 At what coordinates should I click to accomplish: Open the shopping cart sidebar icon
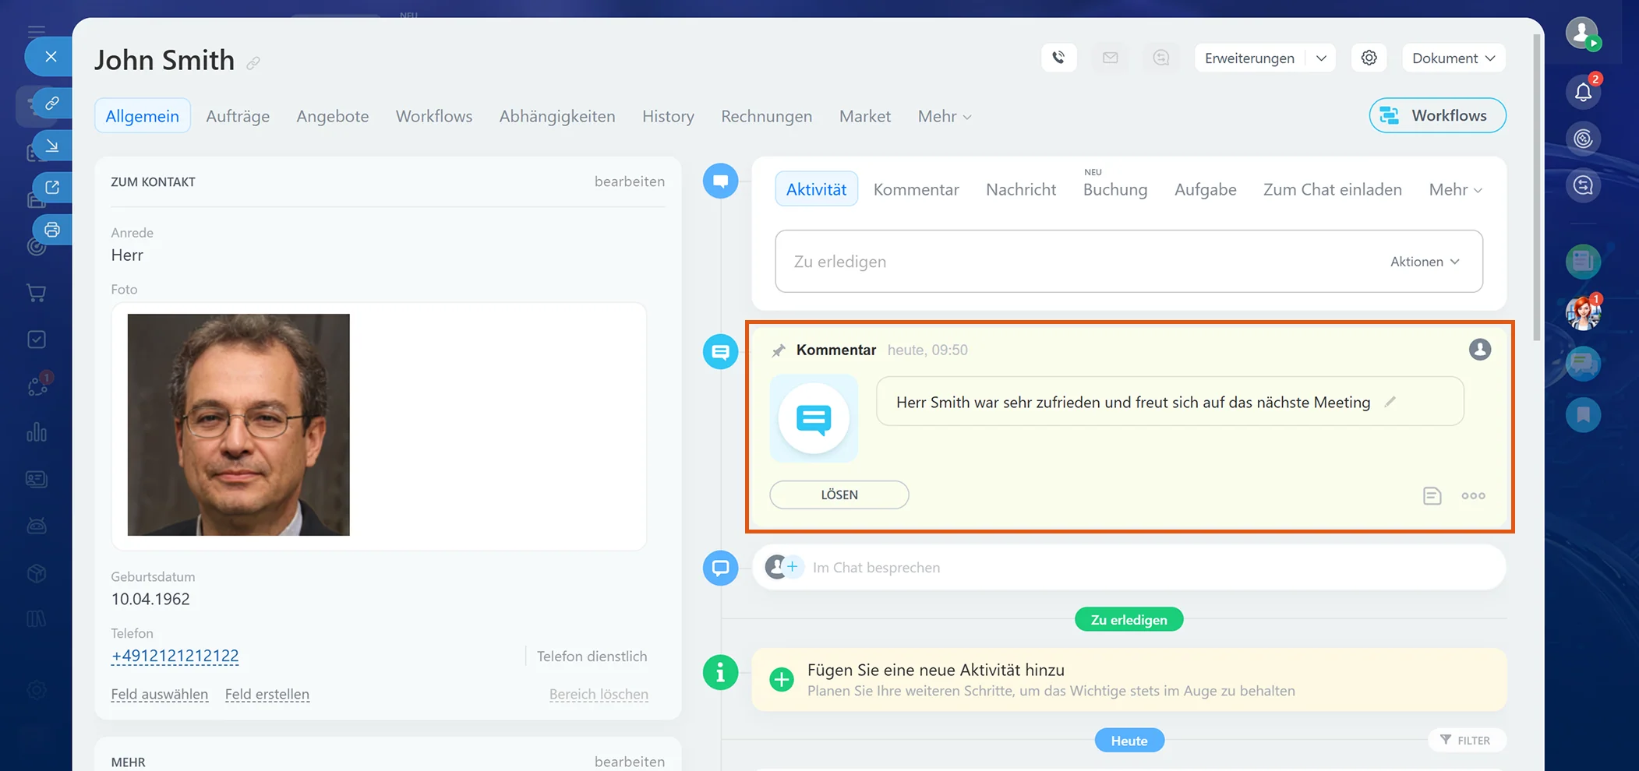(37, 293)
